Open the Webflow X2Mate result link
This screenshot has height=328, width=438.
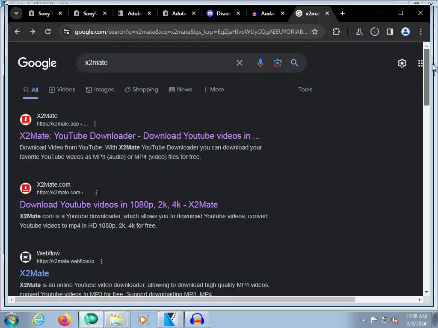[x=34, y=273]
